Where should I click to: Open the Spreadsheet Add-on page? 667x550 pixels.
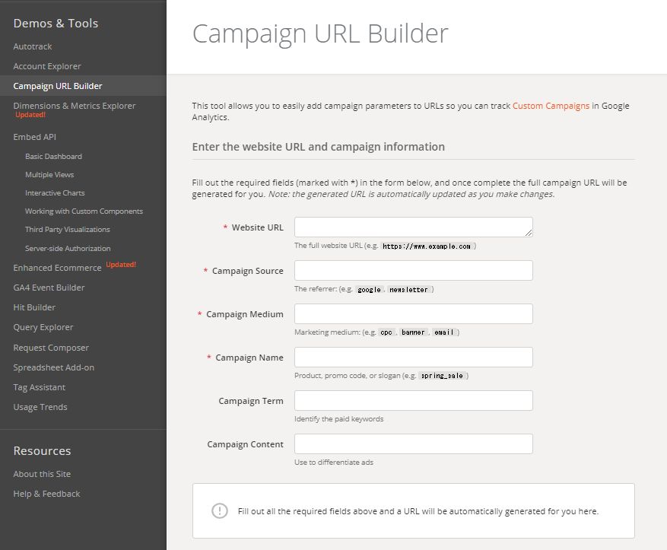(53, 367)
